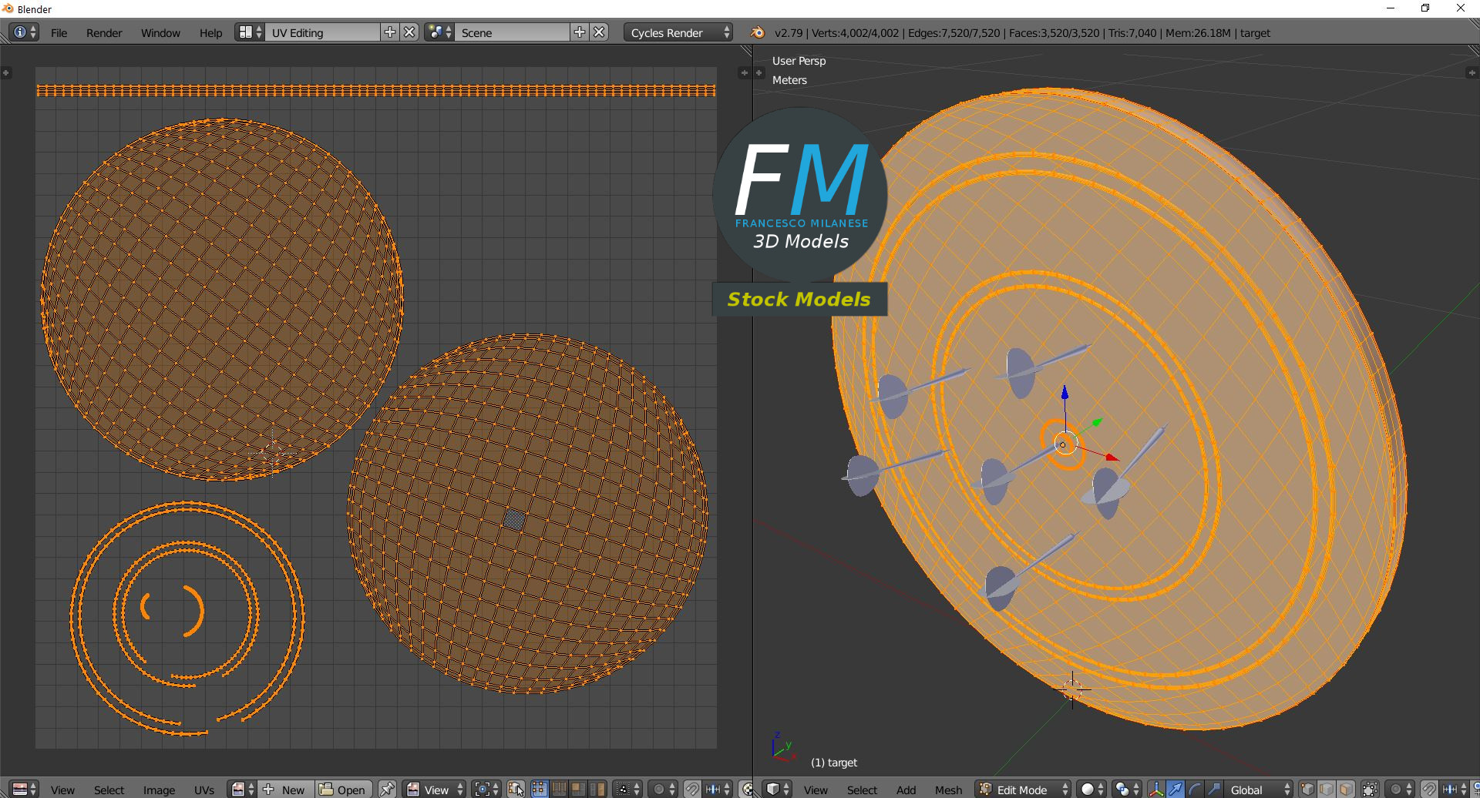Pin the image in the UV editor
This screenshot has width=1480, height=798.
click(387, 789)
